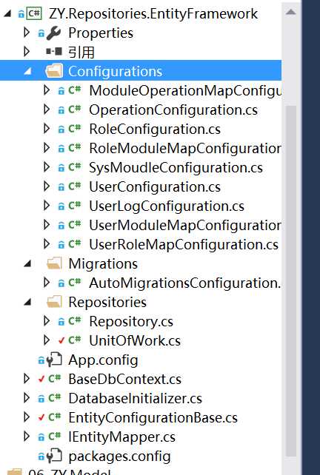Click the references icon beside 引用
The image size is (320, 475).
pos(54,52)
